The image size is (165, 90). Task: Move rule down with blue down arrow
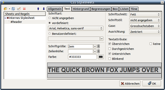44,9
